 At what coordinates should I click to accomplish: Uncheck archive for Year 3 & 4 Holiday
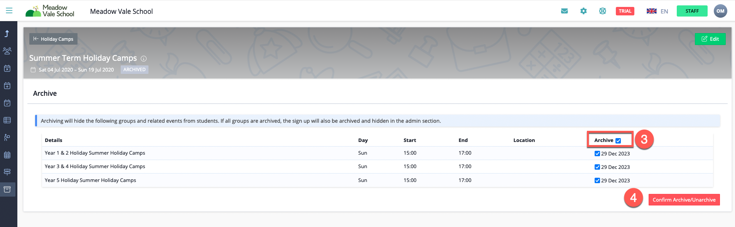[x=597, y=167]
